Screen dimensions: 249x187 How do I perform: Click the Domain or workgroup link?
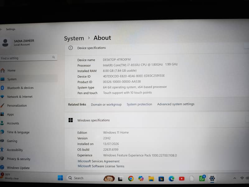(x=106, y=104)
